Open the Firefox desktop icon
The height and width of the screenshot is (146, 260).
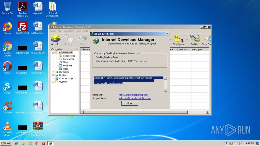pyautogui.click(x=7, y=28)
